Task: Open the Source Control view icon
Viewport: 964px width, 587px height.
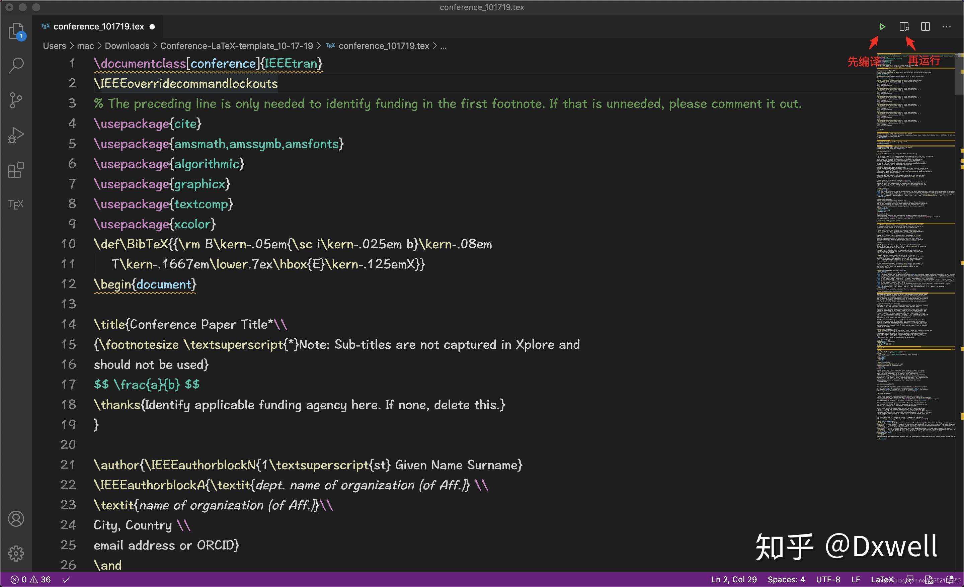Action: point(16,100)
